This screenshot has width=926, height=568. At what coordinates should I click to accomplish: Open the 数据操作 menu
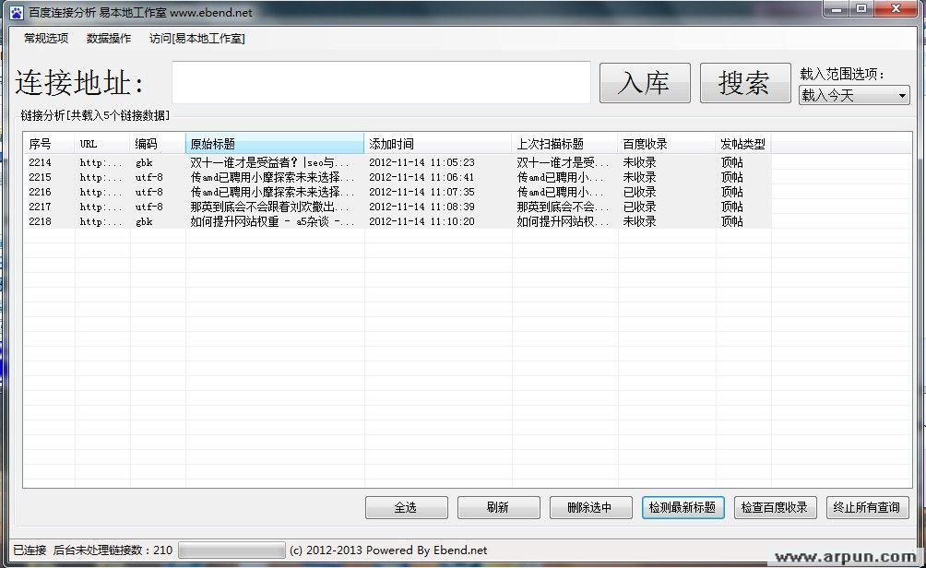tap(109, 39)
